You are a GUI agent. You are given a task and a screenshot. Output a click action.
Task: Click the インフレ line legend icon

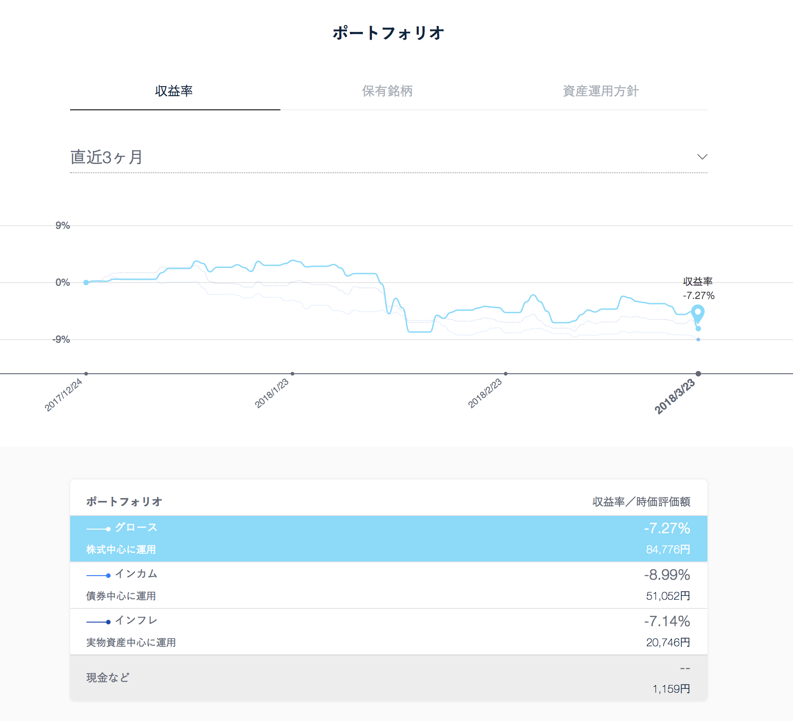click(98, 622)
